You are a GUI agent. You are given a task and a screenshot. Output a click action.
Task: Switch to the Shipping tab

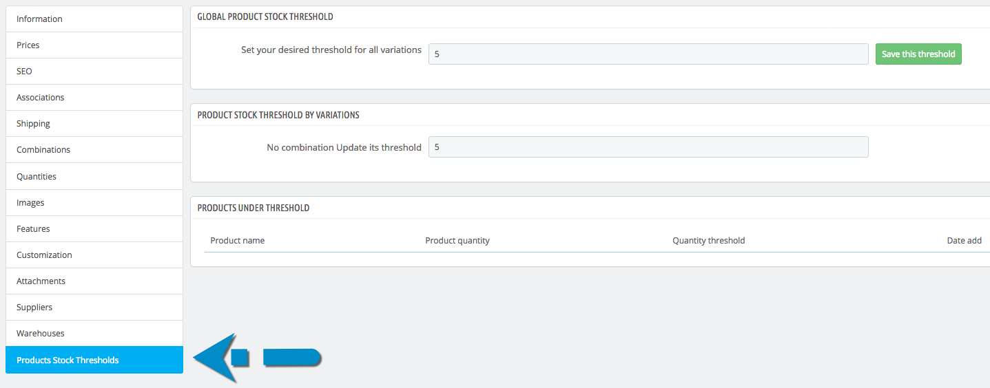point(33,123)
